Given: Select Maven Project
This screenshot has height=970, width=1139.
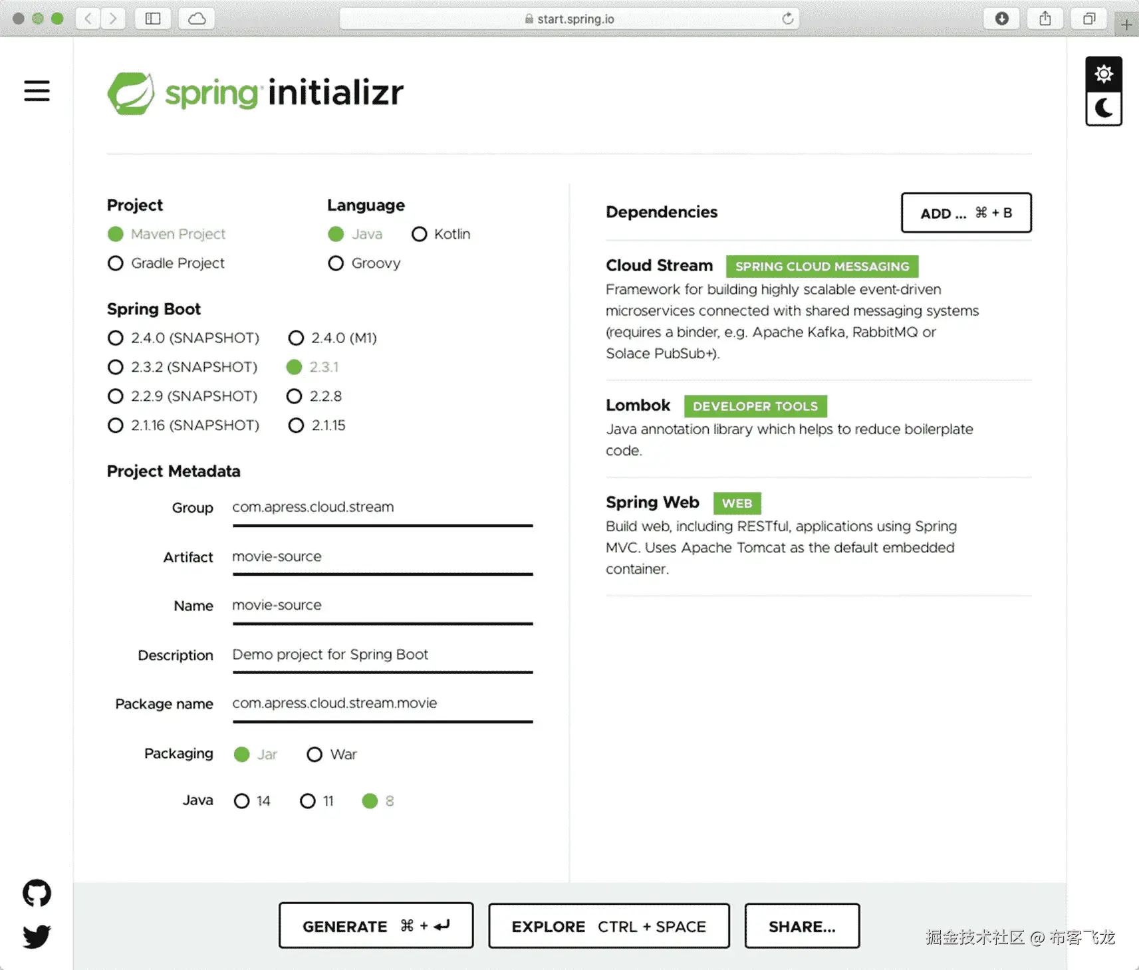Looking at the screenshot, I should point(166,234).
